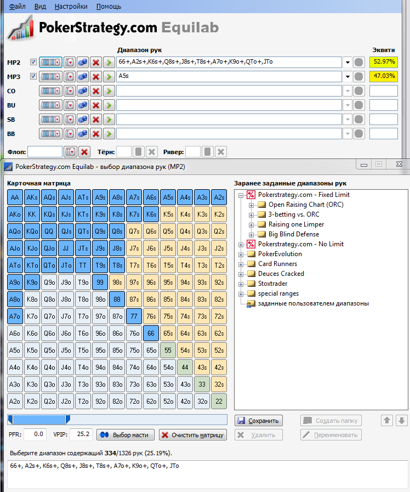Pick random hand dice icon for MP2

pyautogui.click(x=83, y=62)
